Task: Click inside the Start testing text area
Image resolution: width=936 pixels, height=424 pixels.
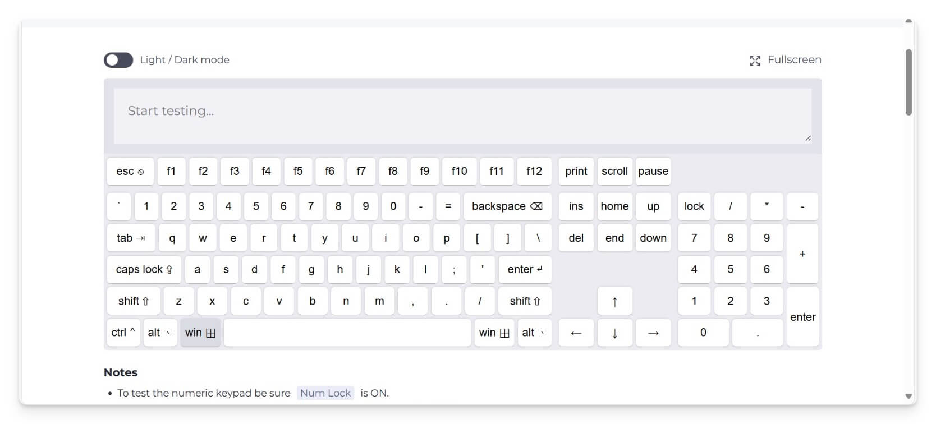Action: tap(462, 115)
